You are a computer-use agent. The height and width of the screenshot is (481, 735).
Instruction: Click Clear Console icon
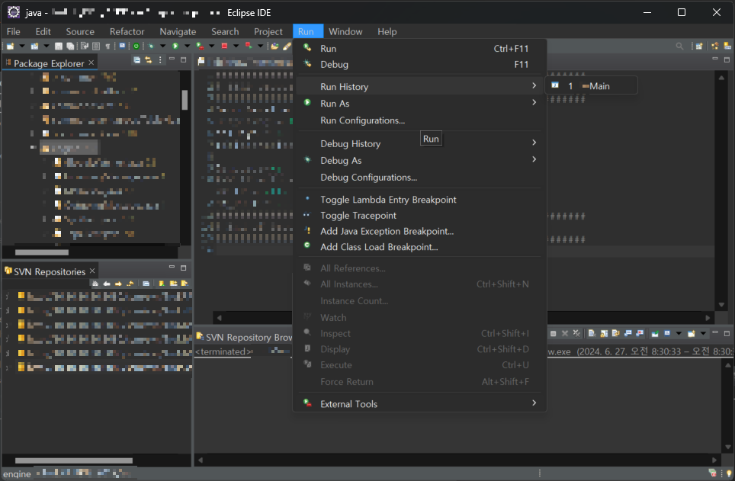pos(592,333)
